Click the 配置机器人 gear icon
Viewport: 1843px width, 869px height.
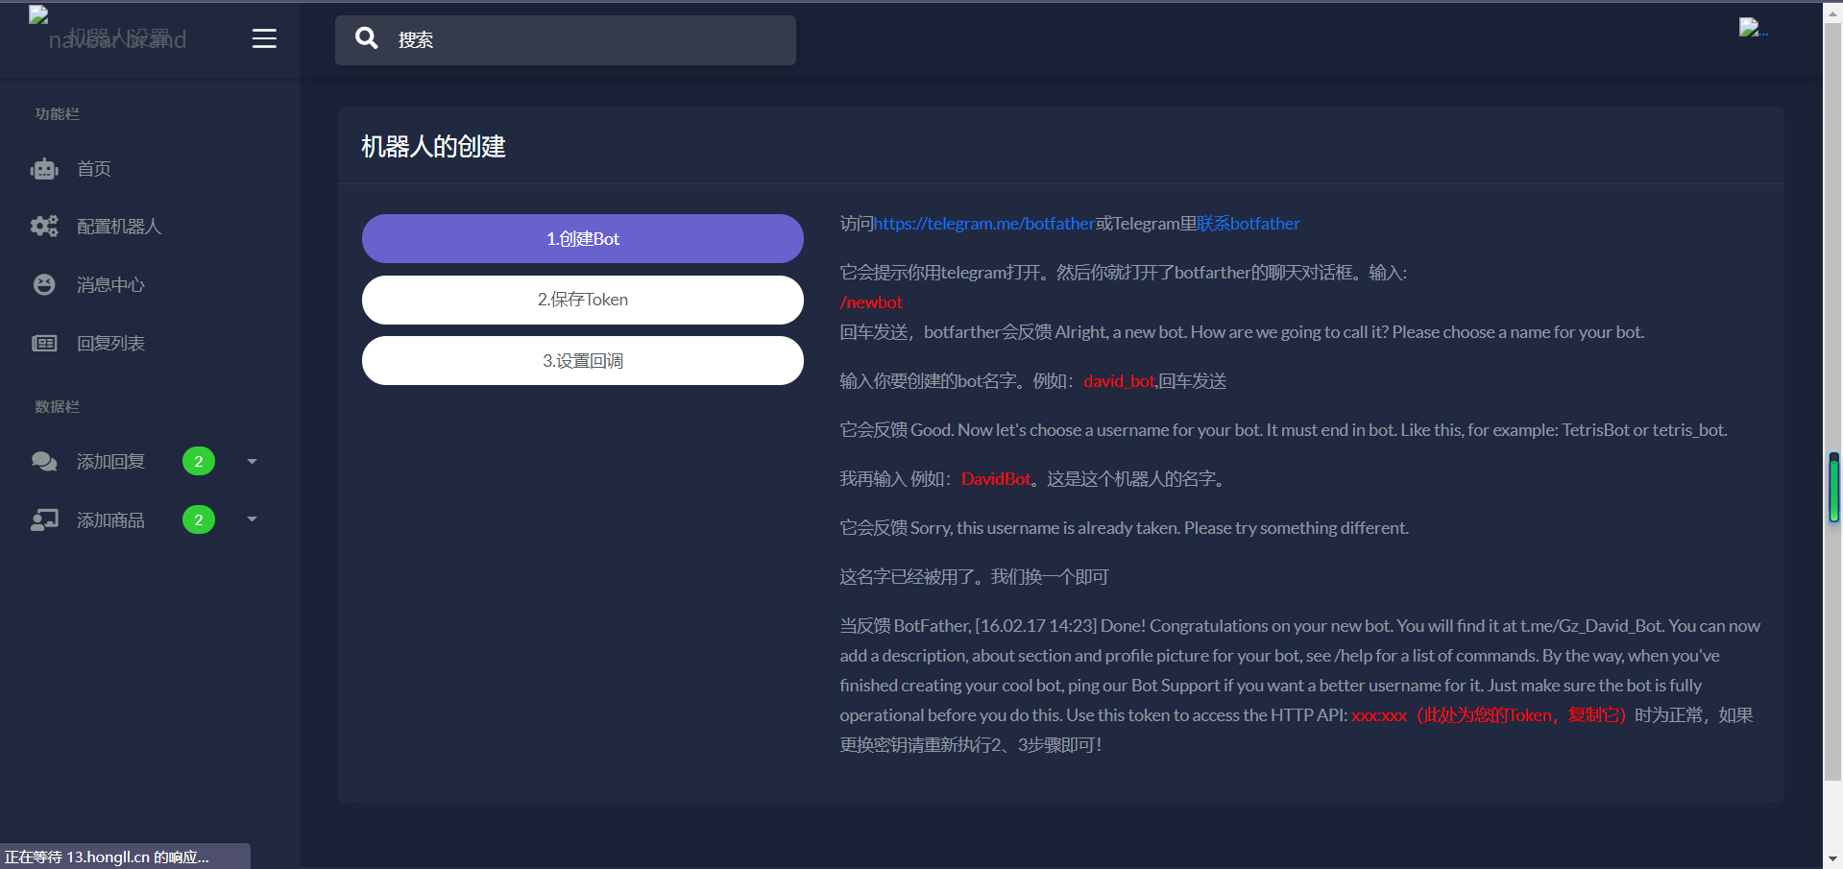tap(43, 227)
